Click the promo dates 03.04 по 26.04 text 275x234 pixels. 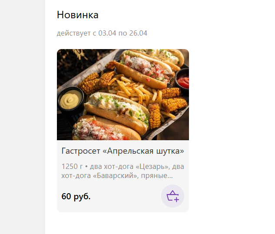[123, 33]
